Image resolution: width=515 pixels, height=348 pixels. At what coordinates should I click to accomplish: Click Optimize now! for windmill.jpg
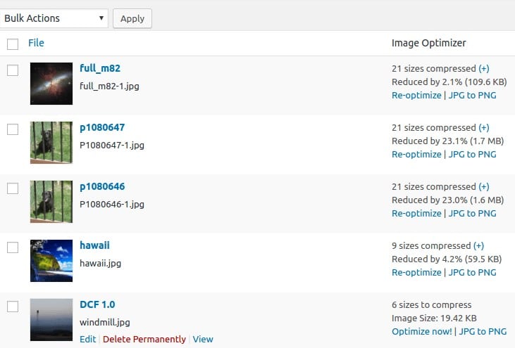coord(421,332)
